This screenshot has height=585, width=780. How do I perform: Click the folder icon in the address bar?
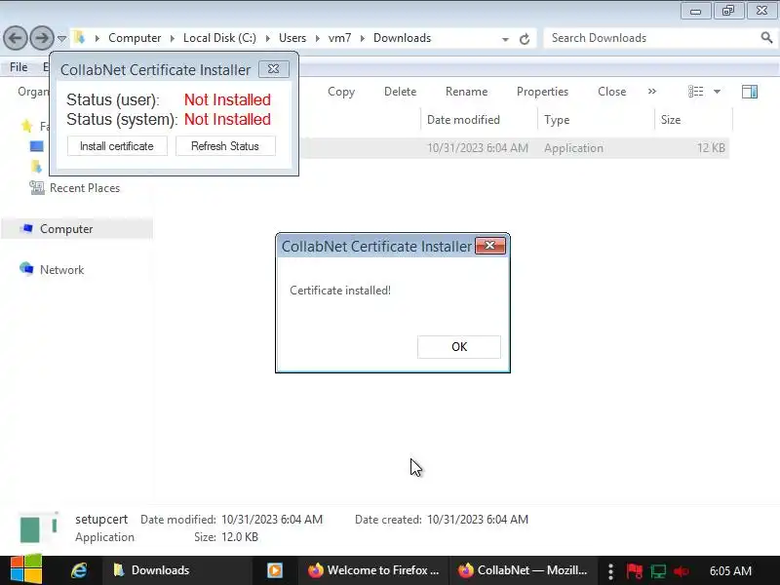click(80, 37)
